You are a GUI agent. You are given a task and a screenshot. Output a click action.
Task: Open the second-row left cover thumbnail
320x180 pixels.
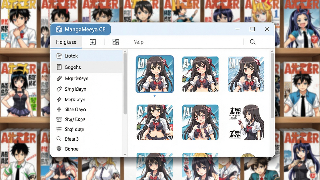pyautogui.click(x=155, y=122)
